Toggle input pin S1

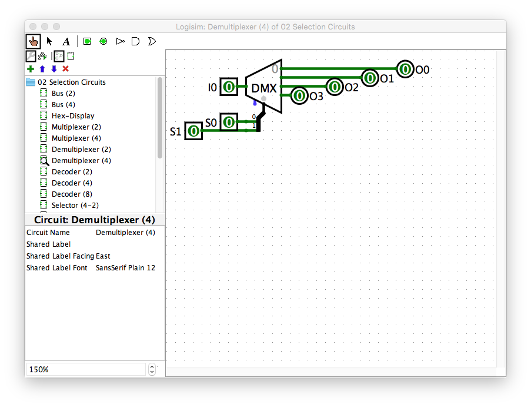click(x=193, y=131)
